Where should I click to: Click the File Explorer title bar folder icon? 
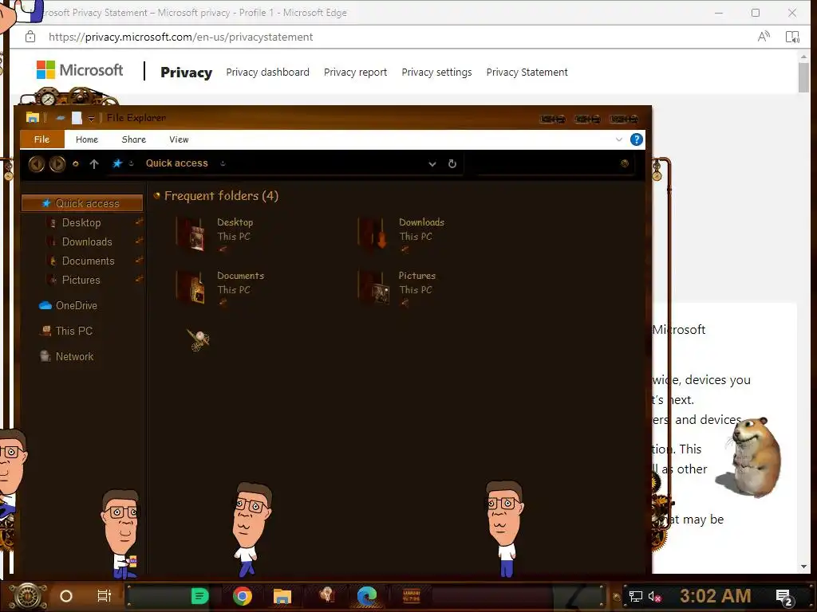[x=32, y=118]
